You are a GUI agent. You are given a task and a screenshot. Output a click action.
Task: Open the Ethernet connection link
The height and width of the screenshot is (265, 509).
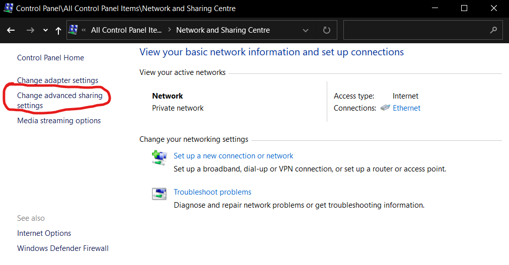[406, 108]
